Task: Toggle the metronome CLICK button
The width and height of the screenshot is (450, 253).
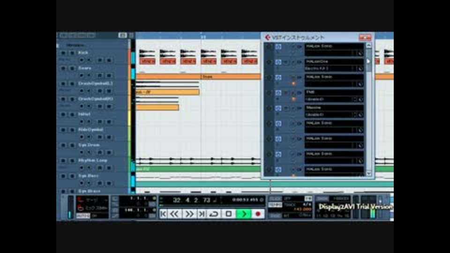Action: tap(275, 199)
